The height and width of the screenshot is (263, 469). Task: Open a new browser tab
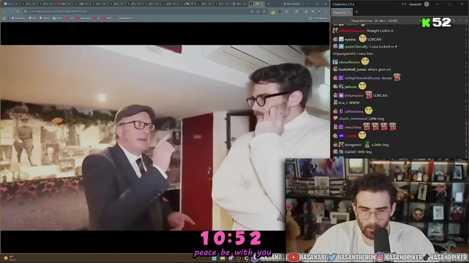[x=268, y=4]
